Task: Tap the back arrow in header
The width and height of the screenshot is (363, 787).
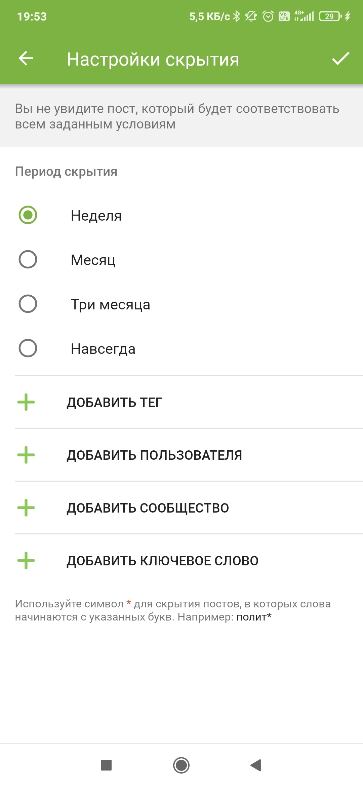Action: 26,59
